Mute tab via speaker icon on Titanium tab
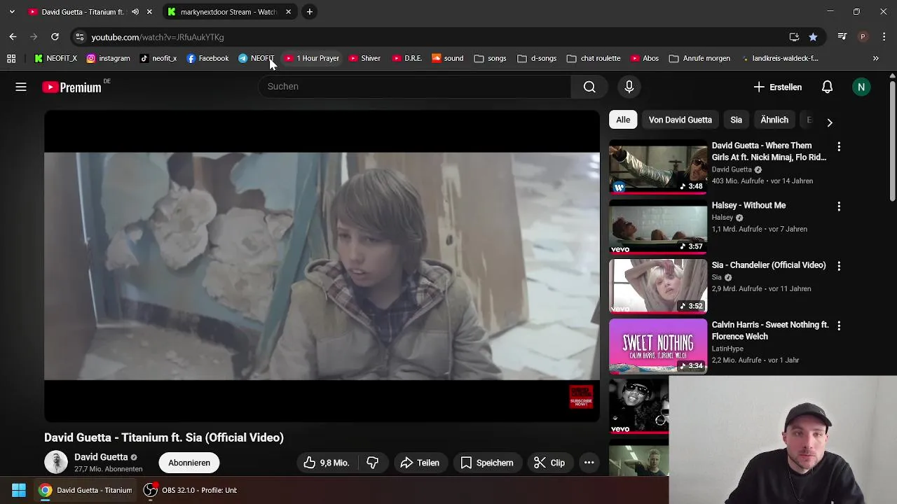 point(135,12)
